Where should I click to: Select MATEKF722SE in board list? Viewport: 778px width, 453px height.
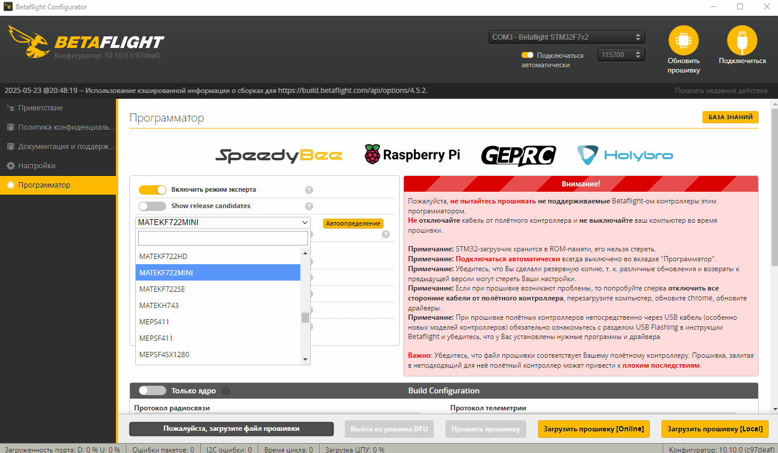click(x=218, y=289)
